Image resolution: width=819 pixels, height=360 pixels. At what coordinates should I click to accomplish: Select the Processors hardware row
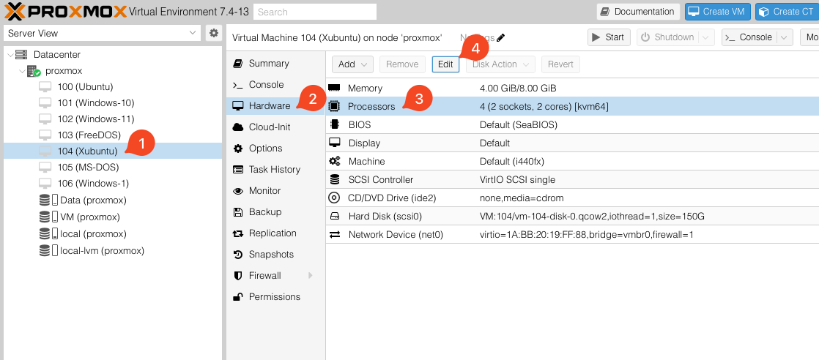click(371, 107)
